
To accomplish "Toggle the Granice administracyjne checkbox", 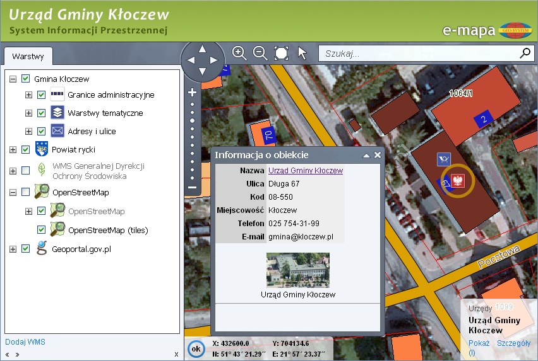I will tap(41, 95).
